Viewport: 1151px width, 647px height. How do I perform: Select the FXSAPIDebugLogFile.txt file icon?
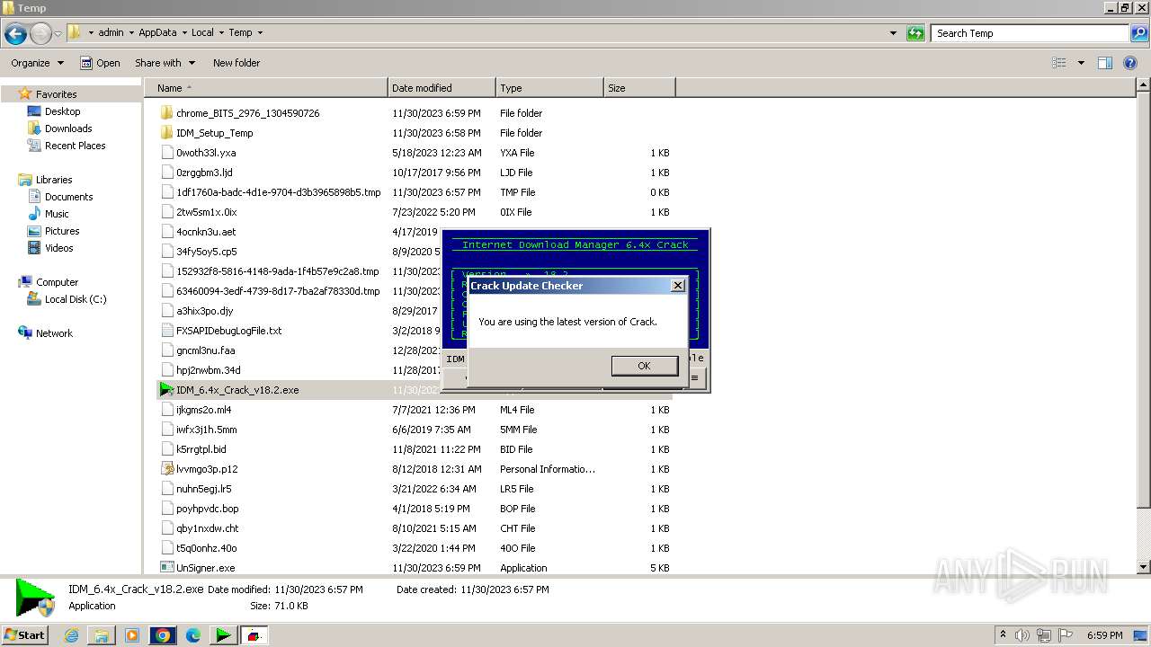166,331
